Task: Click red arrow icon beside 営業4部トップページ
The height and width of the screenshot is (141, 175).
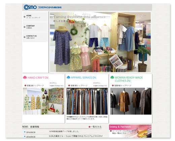Action: [113, 86]
